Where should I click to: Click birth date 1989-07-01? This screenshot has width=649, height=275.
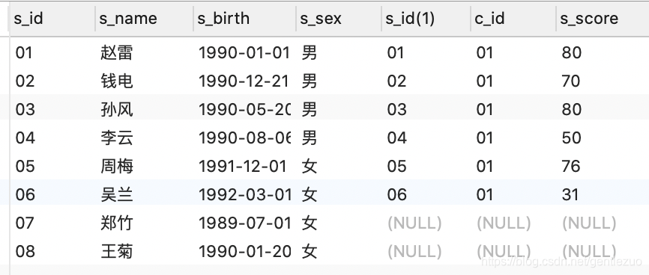pos(244,223)
